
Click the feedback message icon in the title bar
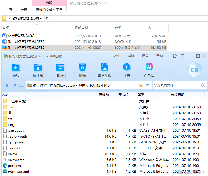point(182,56)
